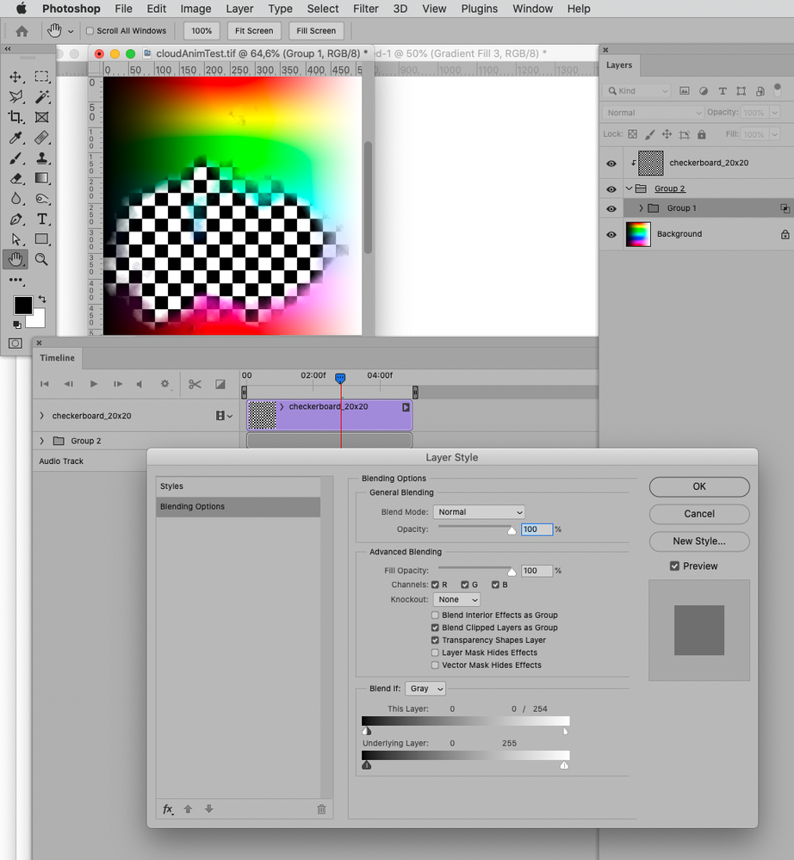Image resolution: width=794 pixels, height=860 pixels.
Task: Open the Knockout dropdown
Action: (x=456, y=599)
